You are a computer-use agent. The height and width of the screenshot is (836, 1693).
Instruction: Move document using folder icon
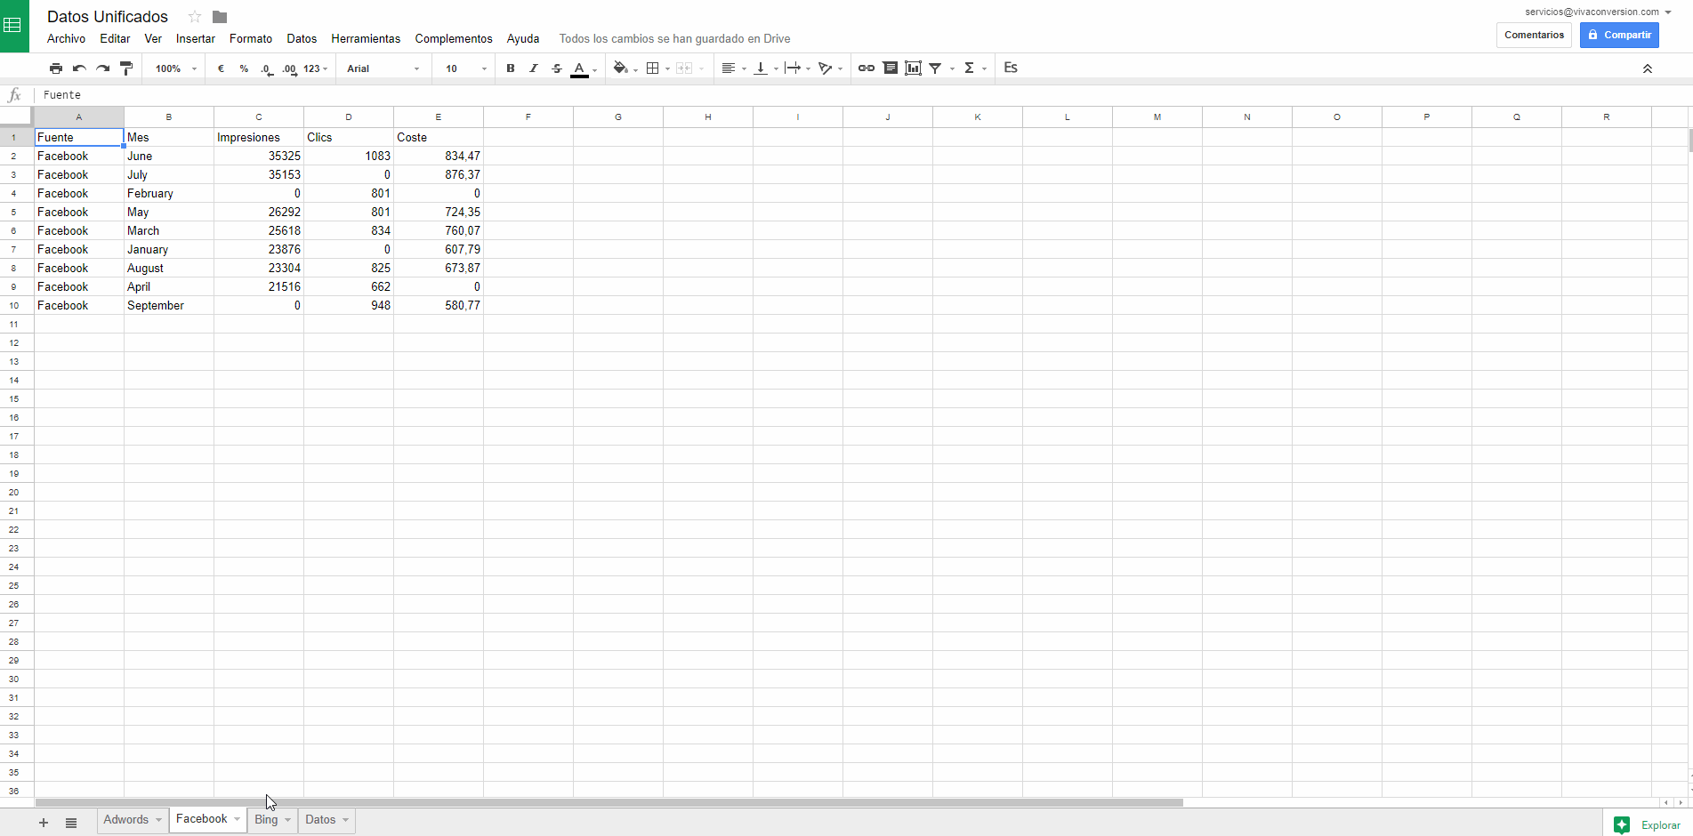tap(220, 17)
